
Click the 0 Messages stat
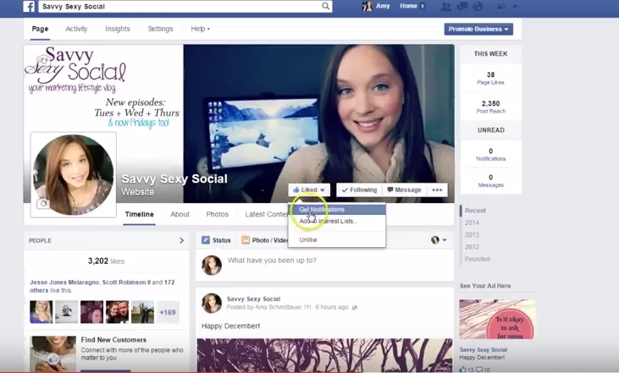coord(490,181)
